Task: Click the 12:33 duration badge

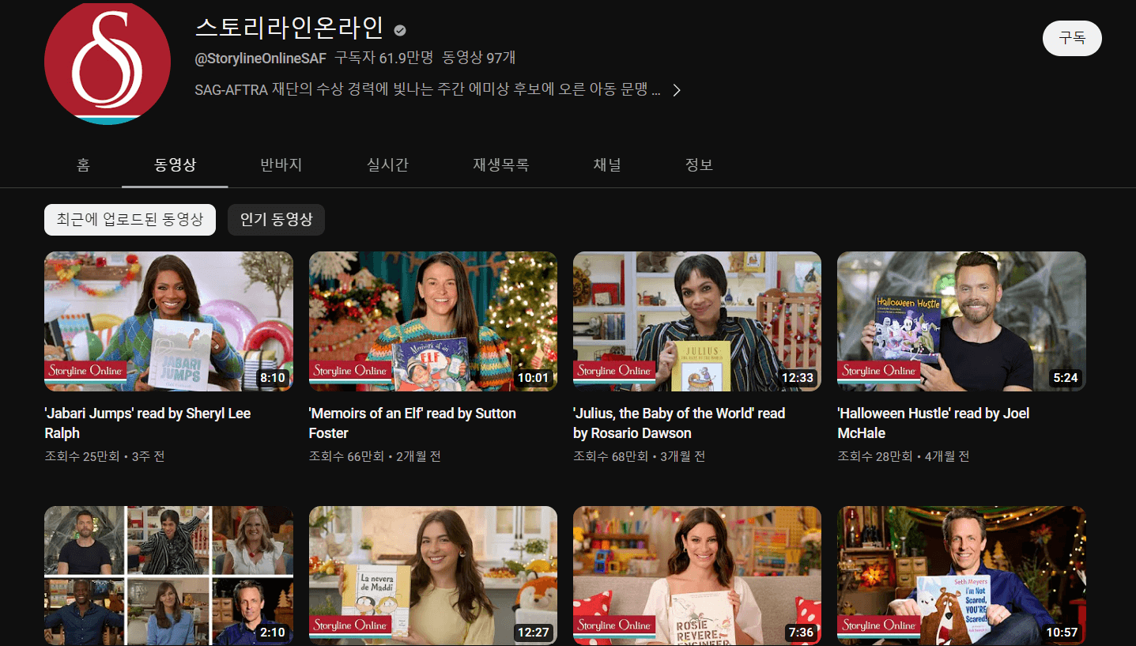Action: [798, 378]
